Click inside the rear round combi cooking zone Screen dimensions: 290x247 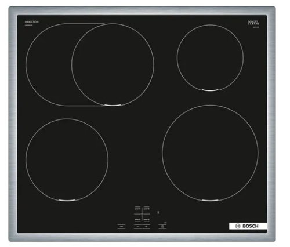pyautogui.click(x=113, y=64)
